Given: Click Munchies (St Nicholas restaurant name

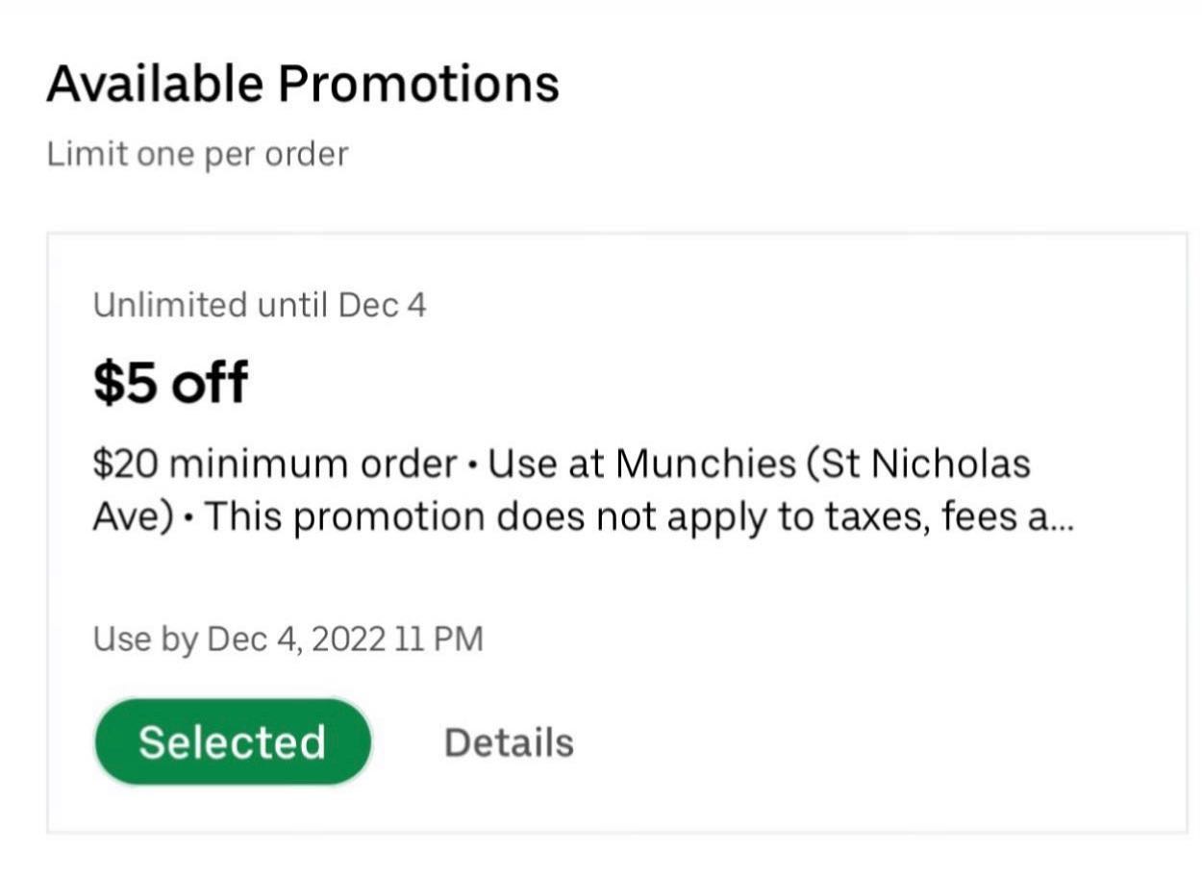Looking at the screenshot, I should (x=823, y=464).
